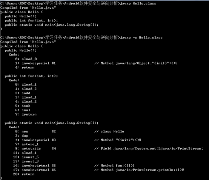Click the first 'javap Hello.class' command text
Image resolution: width=209 pixels, height=180 pixels.
click(138, 4)
